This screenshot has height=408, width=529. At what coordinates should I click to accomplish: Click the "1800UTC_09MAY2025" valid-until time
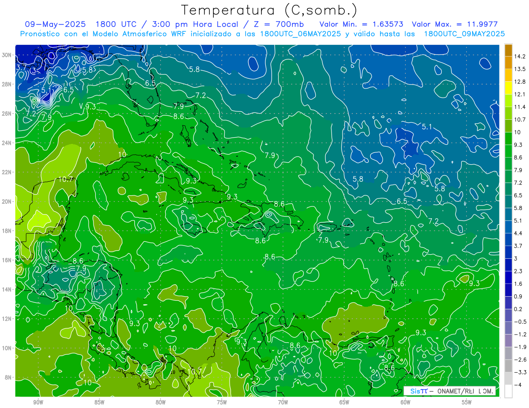(x=464, y=33)
